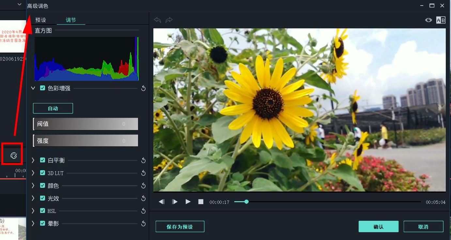
Task: Close the 高级调色 window
Action: (x=442, y=6)
